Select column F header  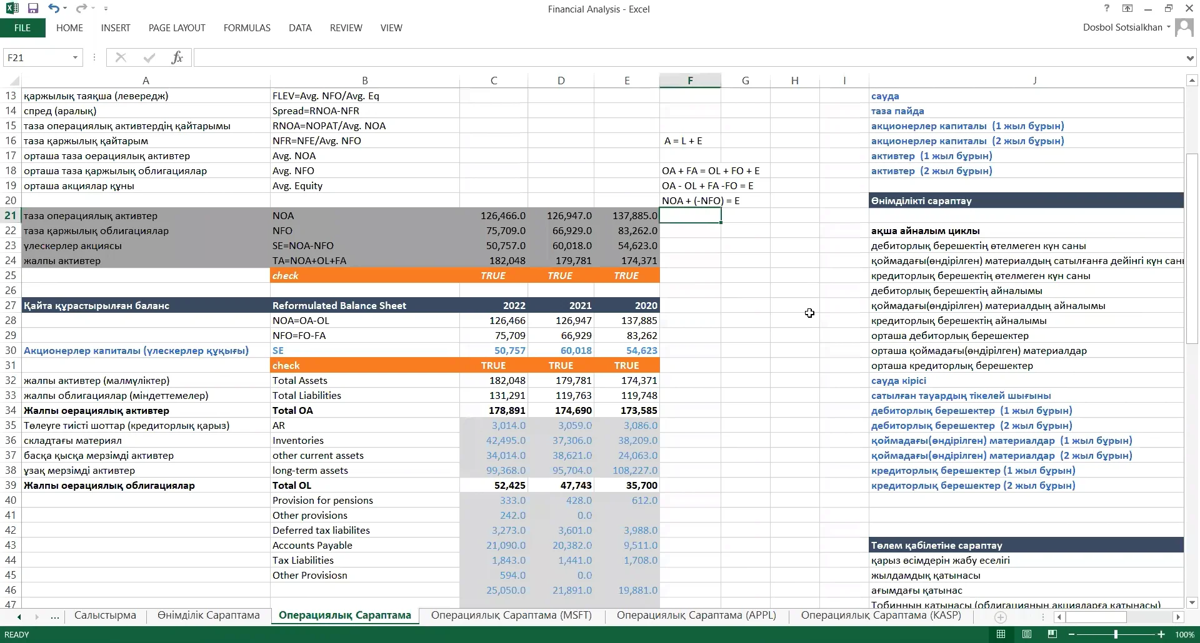point(690,81)
